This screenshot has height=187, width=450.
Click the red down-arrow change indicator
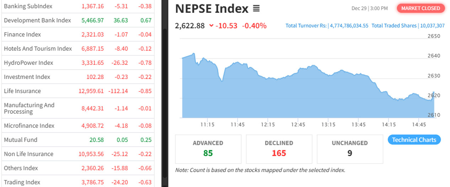(212, 25)
